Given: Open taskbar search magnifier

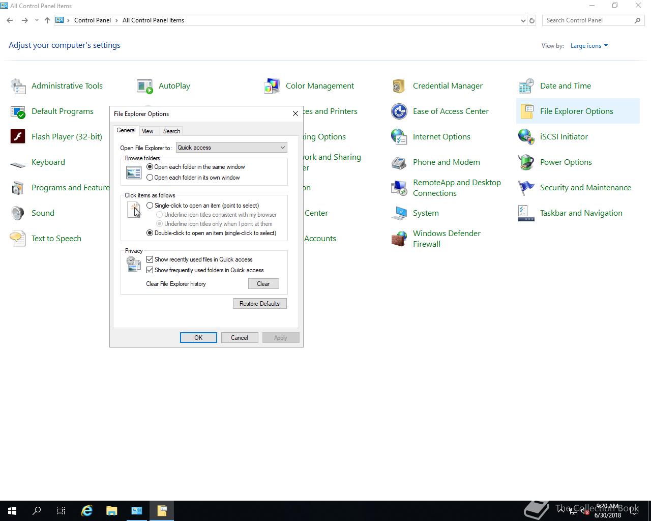Looking at the screenshot, I should [x=37, y=511].
